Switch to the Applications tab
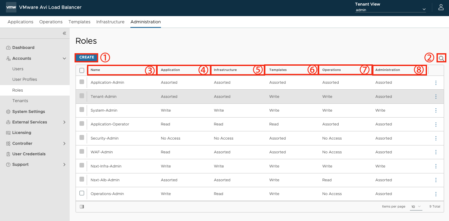This screenshot has width=449, height=221. pyautogui.click(x=20, y=22)
